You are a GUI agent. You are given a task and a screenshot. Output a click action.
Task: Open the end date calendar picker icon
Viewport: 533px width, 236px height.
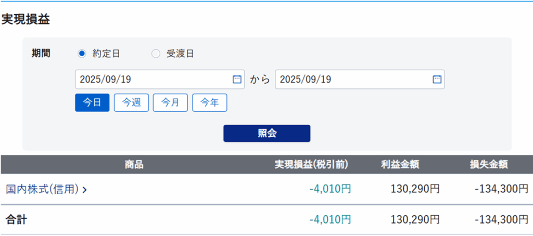pos(437,80)
